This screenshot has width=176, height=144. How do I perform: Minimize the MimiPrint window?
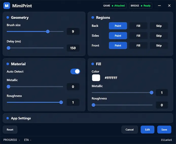click(x=159, y=6)
